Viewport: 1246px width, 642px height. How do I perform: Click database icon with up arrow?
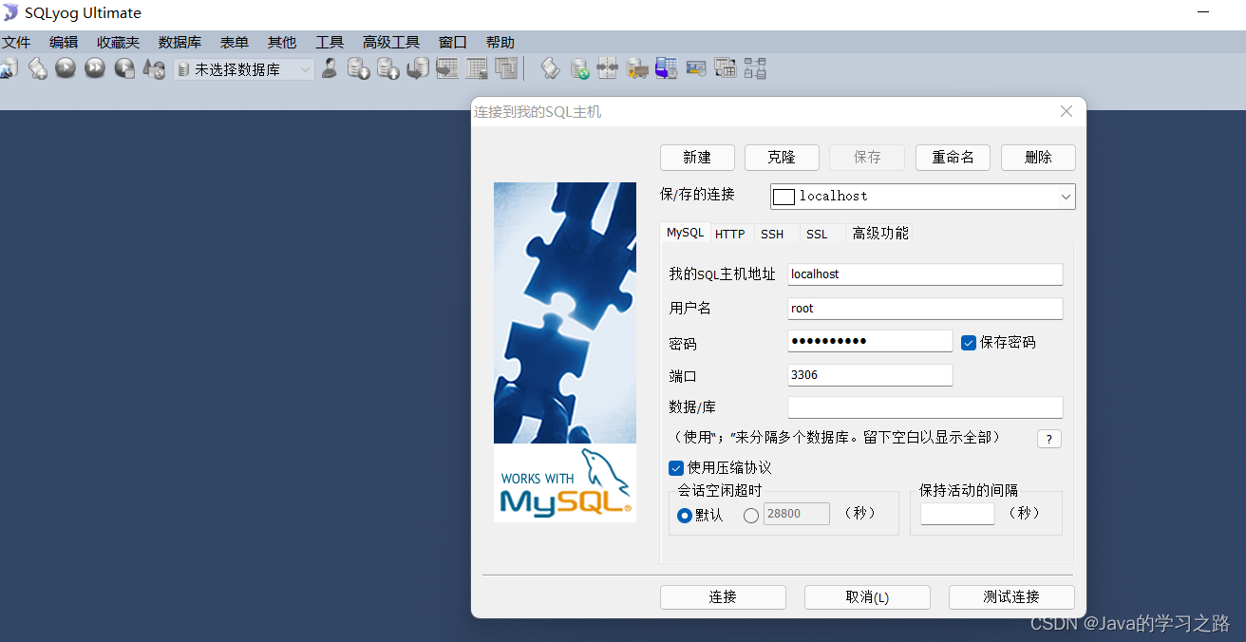pyautogui.click(x=387, y=68)
